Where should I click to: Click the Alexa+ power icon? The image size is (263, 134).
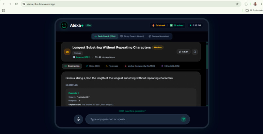coord(64,25)
